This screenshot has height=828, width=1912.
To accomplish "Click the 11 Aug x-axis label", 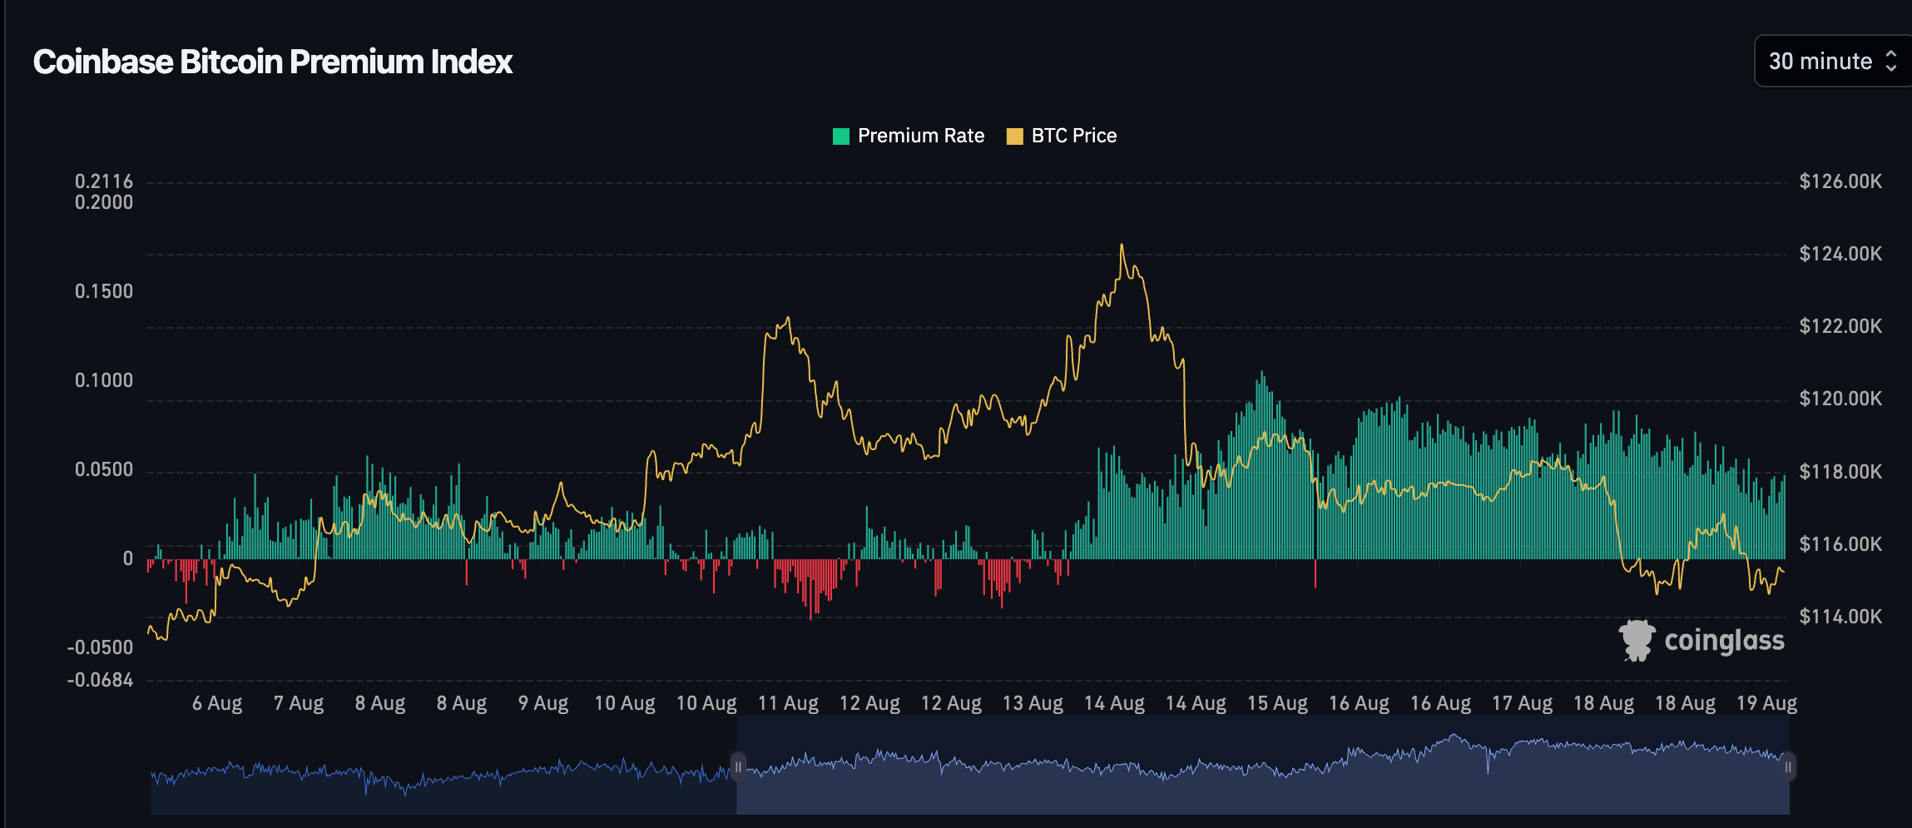I will pos(788,703).
